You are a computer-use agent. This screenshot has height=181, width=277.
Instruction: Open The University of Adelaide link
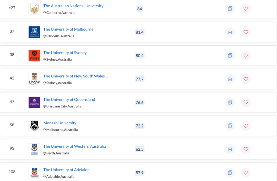pyautogui.click(x=66, y=170)
